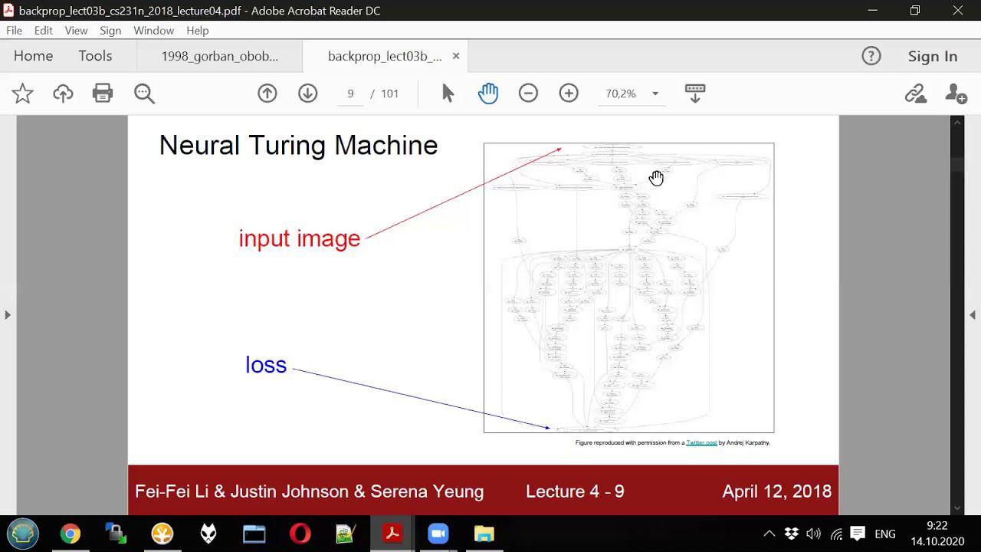981x552 pixels.
Task: Open zoom level 70,2% dropdown
Action: point(655,94)
